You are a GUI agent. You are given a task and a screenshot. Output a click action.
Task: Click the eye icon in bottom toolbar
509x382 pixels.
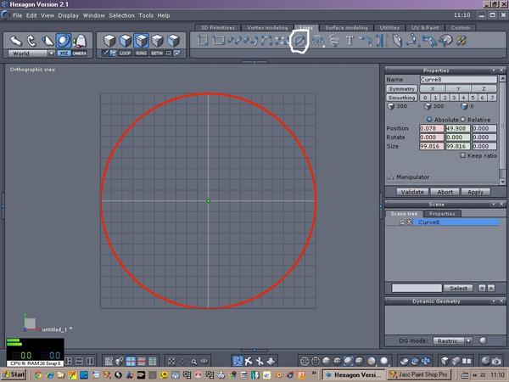[x=204, y=362]
